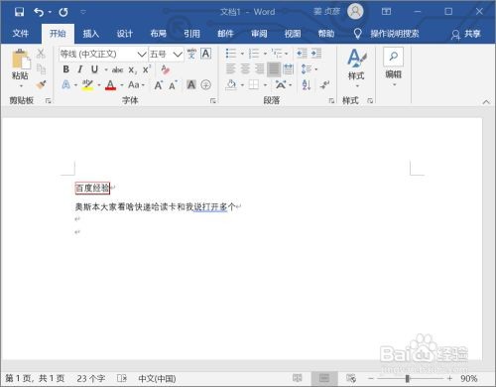Switch to the 审阅 tab

point(259,34)
